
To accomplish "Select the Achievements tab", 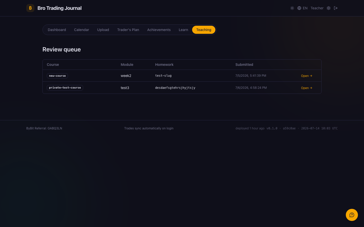I will (x=159, y=30).
